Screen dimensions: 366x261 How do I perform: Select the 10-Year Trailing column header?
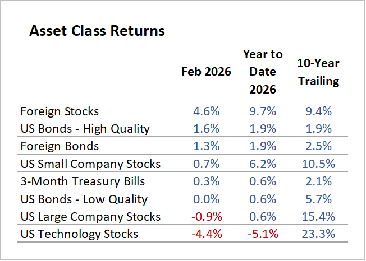[x=318, y=72]
